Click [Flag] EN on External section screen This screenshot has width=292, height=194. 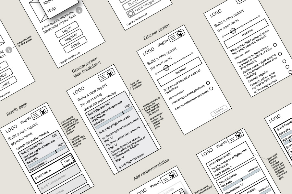coord(163,43)
